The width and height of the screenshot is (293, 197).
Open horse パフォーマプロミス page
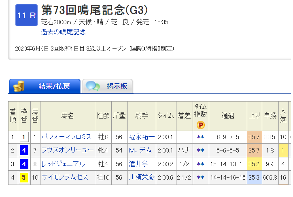66,137
